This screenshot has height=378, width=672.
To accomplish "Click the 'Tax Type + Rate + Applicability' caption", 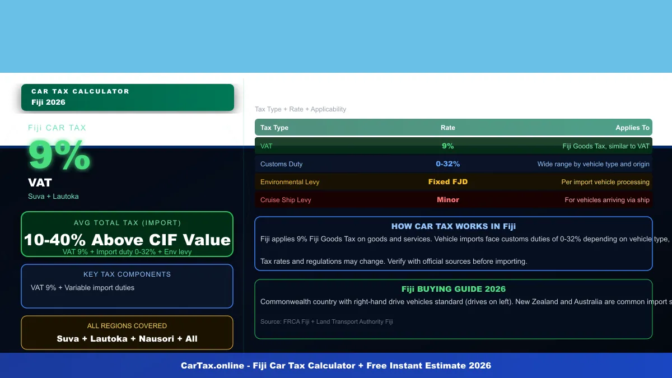I will coord(301,109).
